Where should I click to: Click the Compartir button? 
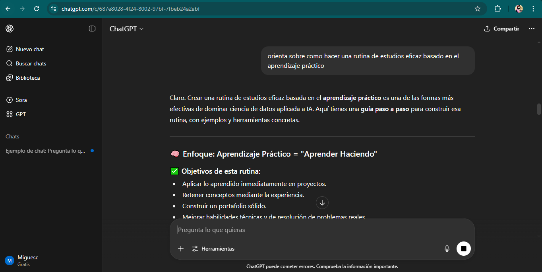click(x=501, y=29)
